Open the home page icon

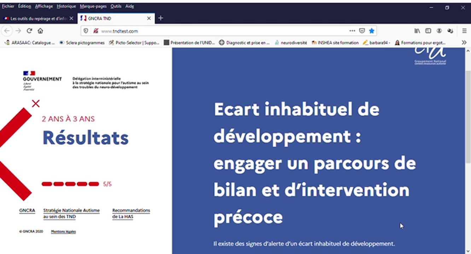click(40, 31)
